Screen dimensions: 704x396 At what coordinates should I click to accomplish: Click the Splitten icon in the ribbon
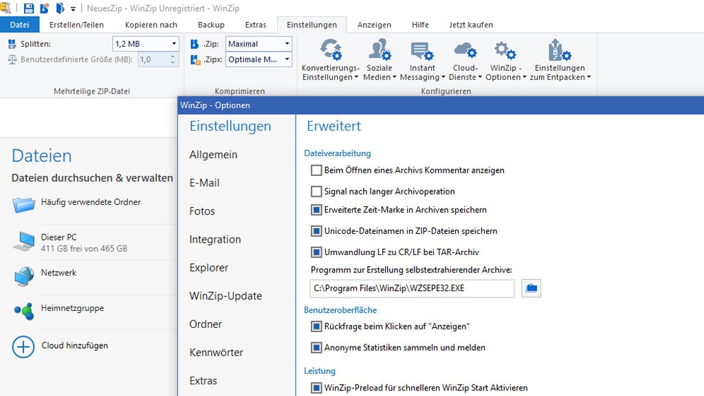point(12,43)
